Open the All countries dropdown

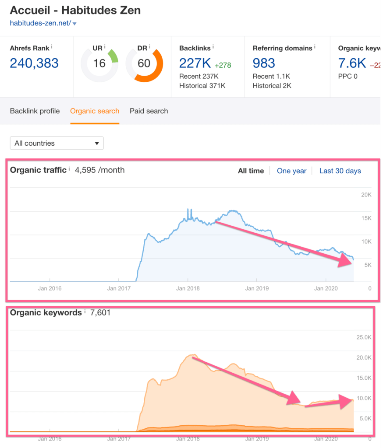pos(57,143)
